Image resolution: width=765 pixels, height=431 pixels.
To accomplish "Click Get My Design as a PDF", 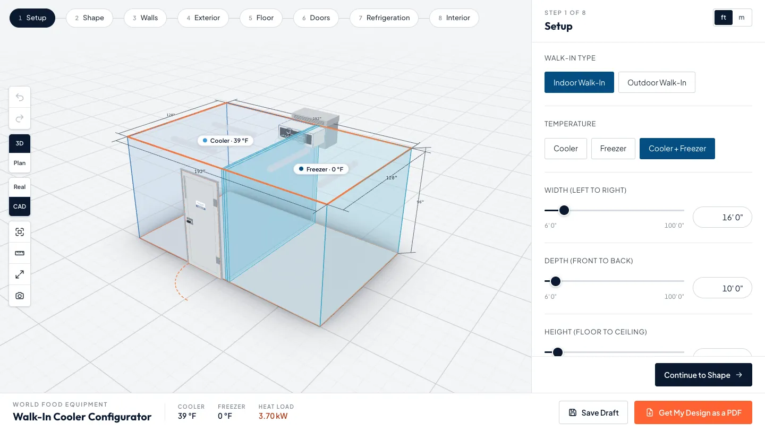I will pyautogui.click(x=693, y=412).
